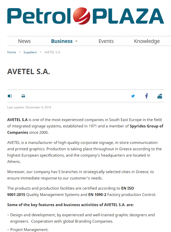Click the read-aloud speaker icon
This screenshot has height=232, width=171.
(x=10, y=96)
